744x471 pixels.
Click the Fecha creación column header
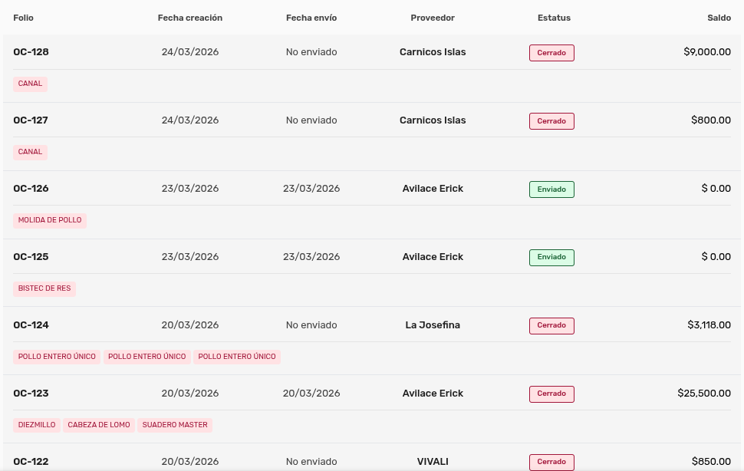(190, 18)
